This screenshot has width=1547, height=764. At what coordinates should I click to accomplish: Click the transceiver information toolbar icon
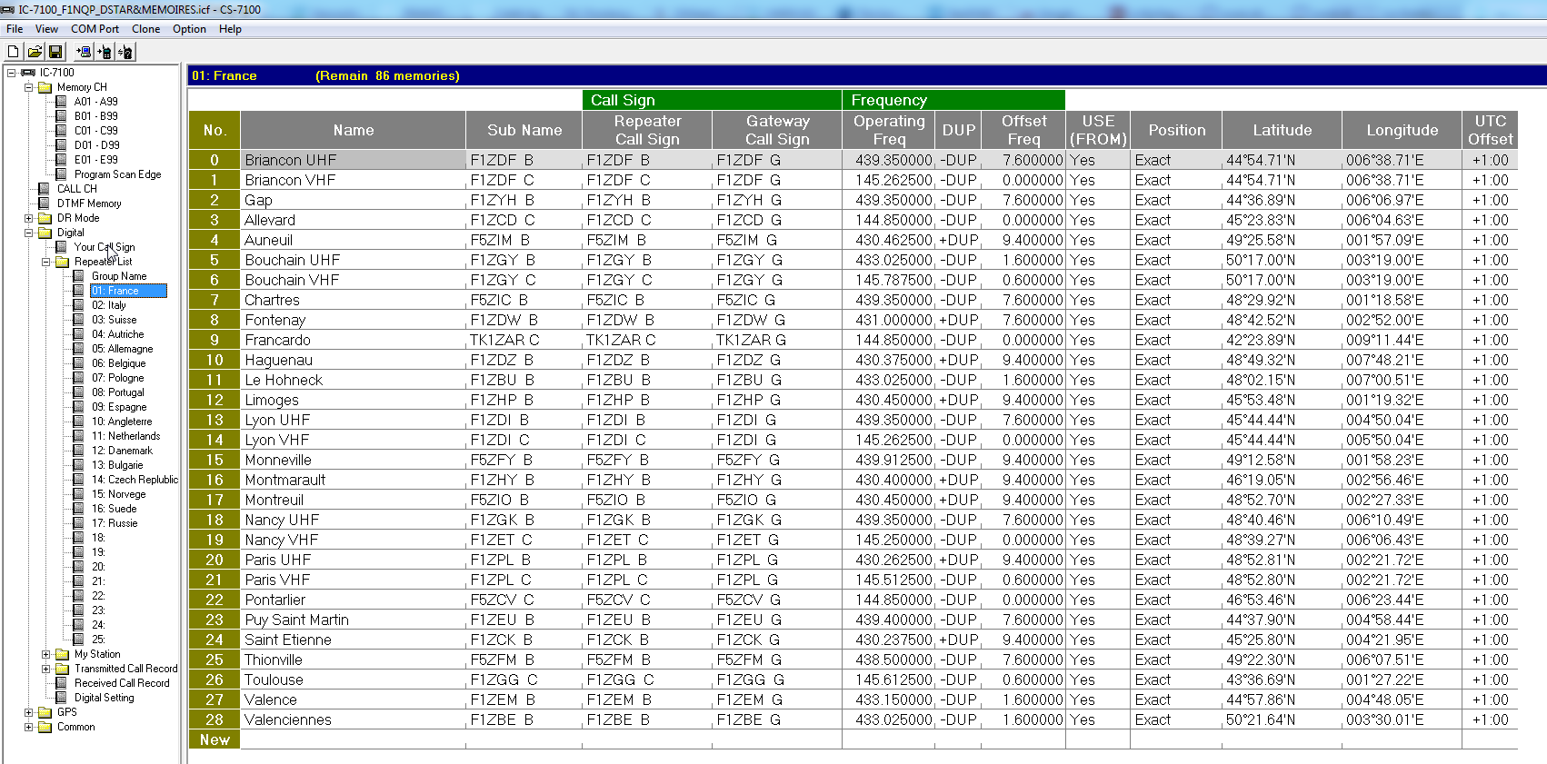pos(126,52)
